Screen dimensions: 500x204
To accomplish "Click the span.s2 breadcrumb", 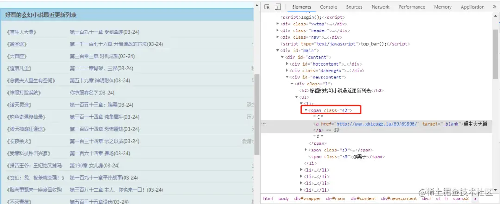I will (461, 198).
